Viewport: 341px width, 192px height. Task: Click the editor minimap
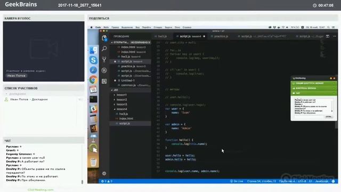(x=323, y=49)
